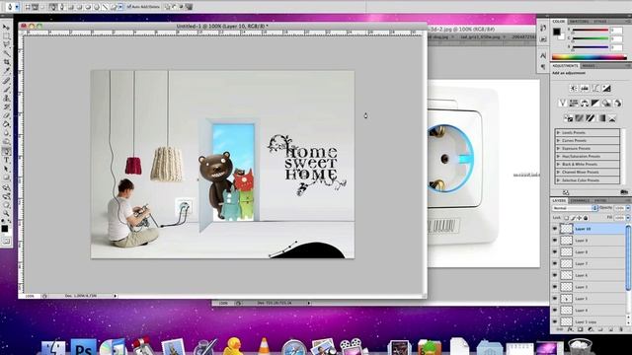Viewport: 632px width, 355px height.
Task: Choose the Ellipse shape in options bar
Action: [88, 7]
